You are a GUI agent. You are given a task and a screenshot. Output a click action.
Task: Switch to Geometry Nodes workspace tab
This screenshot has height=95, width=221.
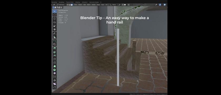tap(94, 2)
